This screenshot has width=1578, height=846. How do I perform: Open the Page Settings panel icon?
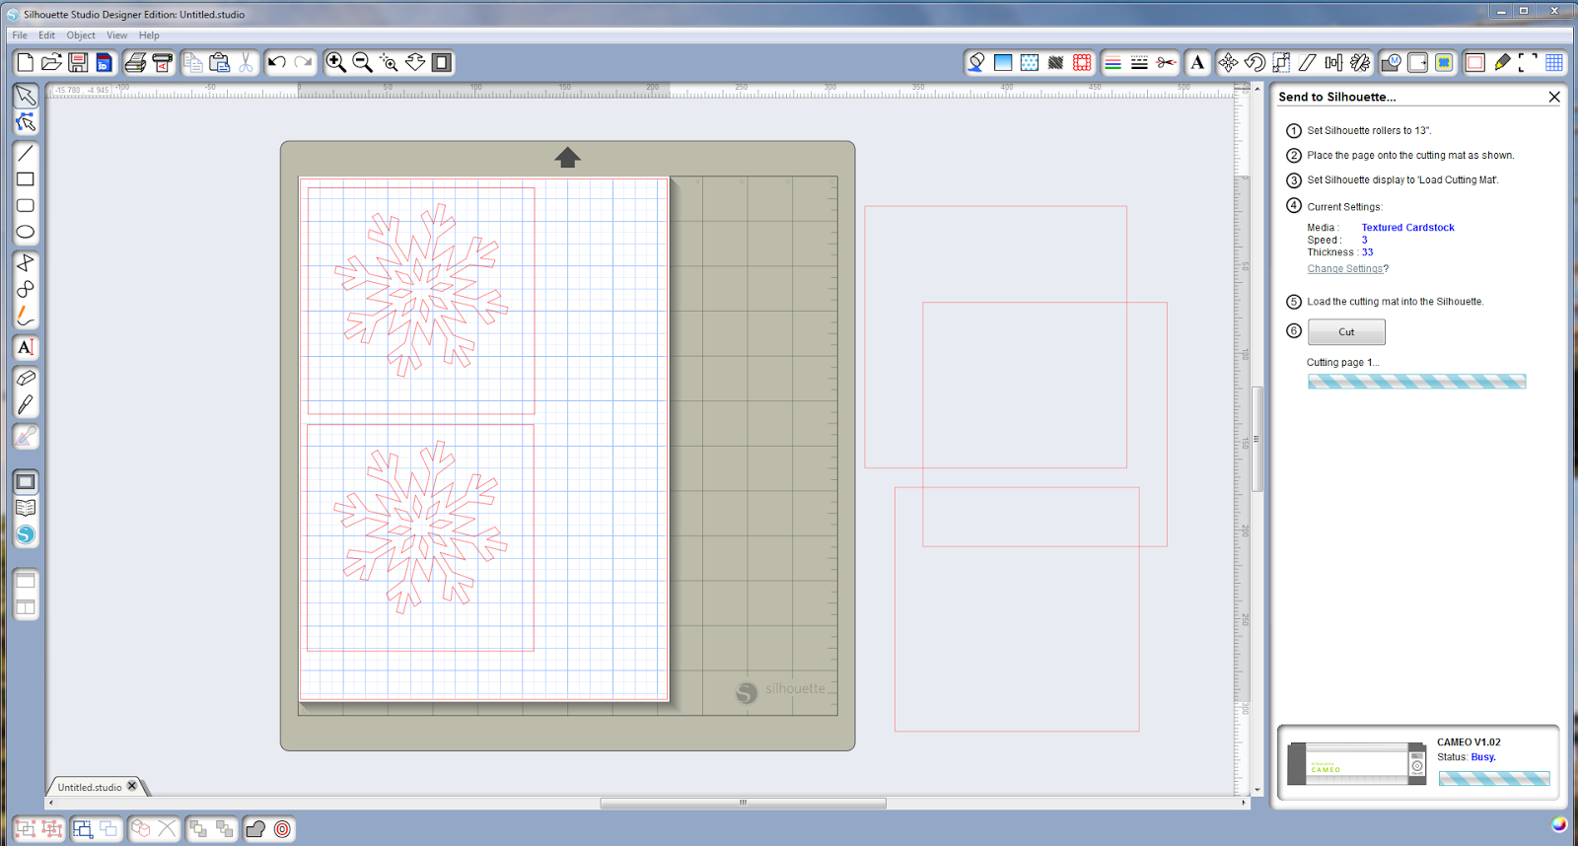point(1475,62)
